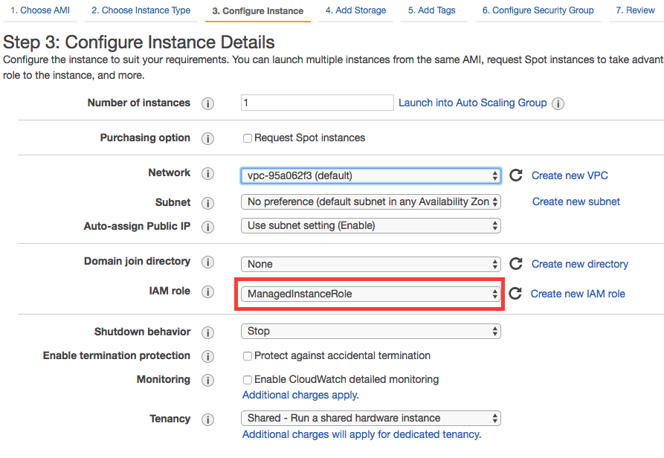This screenshot has height=458, width=664.
Task: Expand the Shutdown behavior dropdown
Action: (370, 332)
